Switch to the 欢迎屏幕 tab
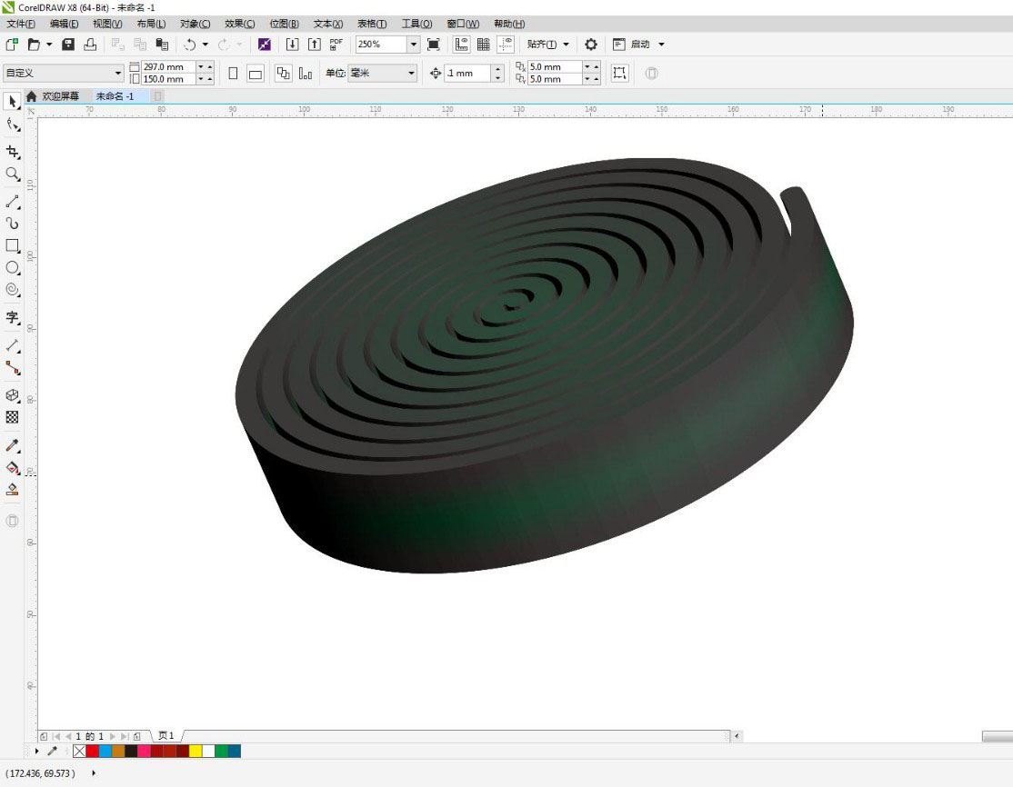Viewport: 1013px width, 787px height. (x=60, y=96)
